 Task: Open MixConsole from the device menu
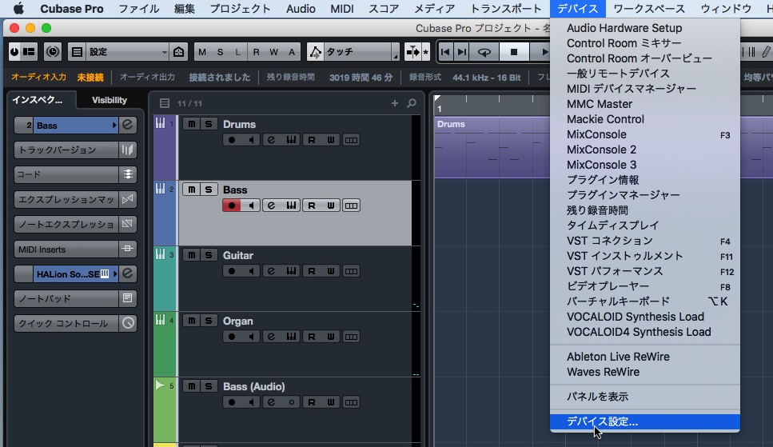point(645,134)
